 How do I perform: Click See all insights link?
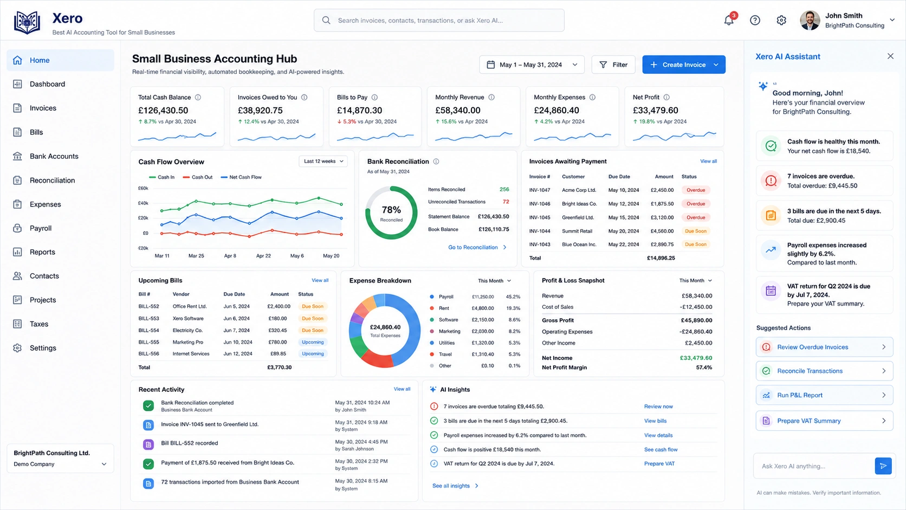tap(455, 486)
